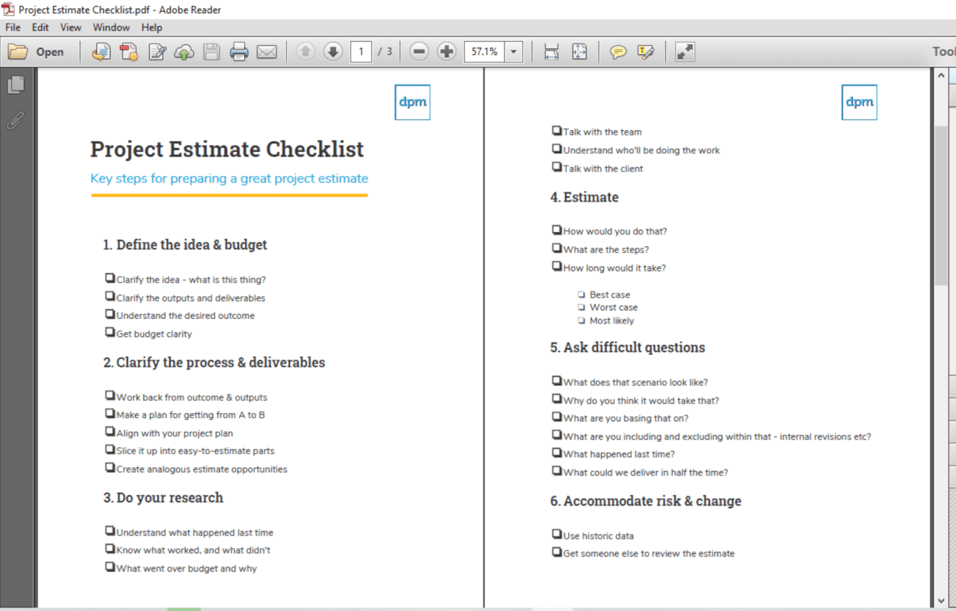Click the Open text button

point(50,52)
